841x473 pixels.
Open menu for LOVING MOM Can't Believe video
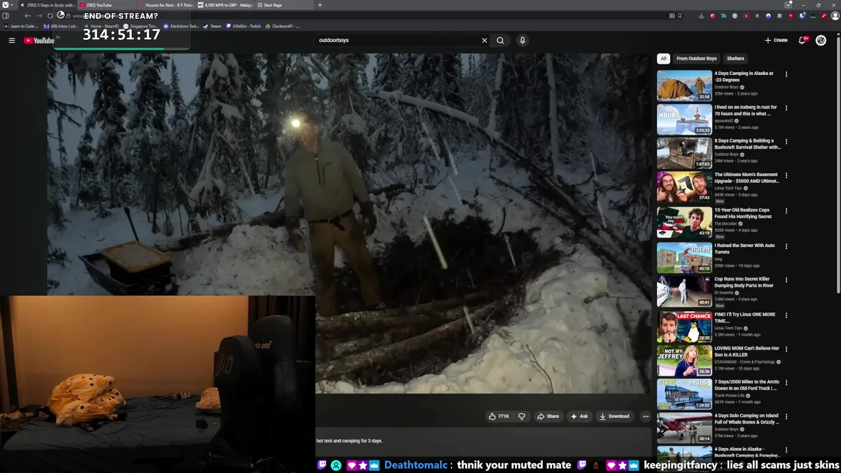(x=786, y=349)
